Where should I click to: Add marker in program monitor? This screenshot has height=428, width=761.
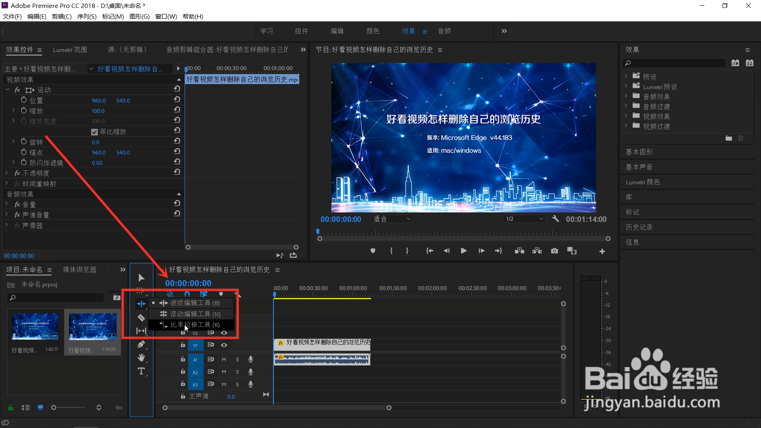click(x=373, y=251)
